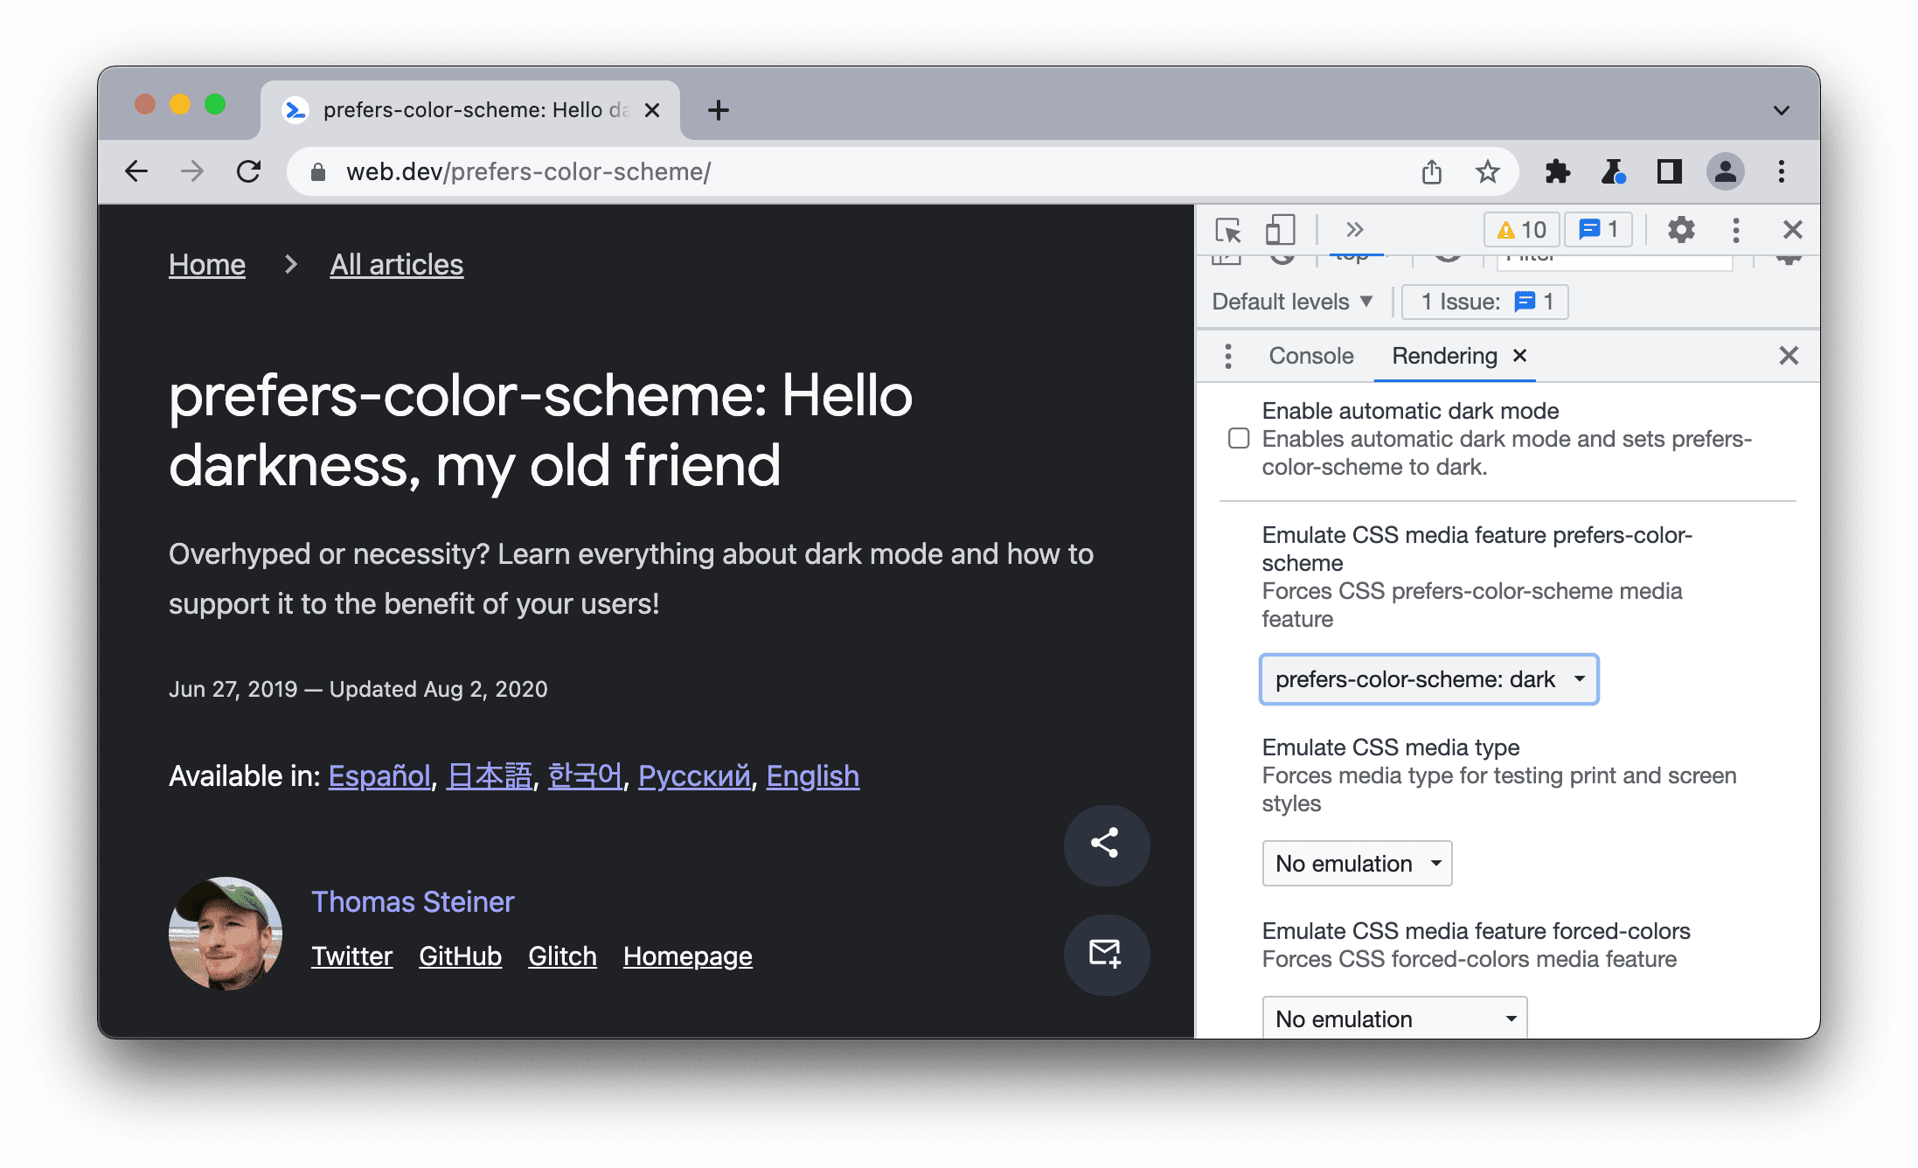Viewport: 1918px width, 1168px height.
Task: Click the share button icon on article
Action: click(1103, 842)
